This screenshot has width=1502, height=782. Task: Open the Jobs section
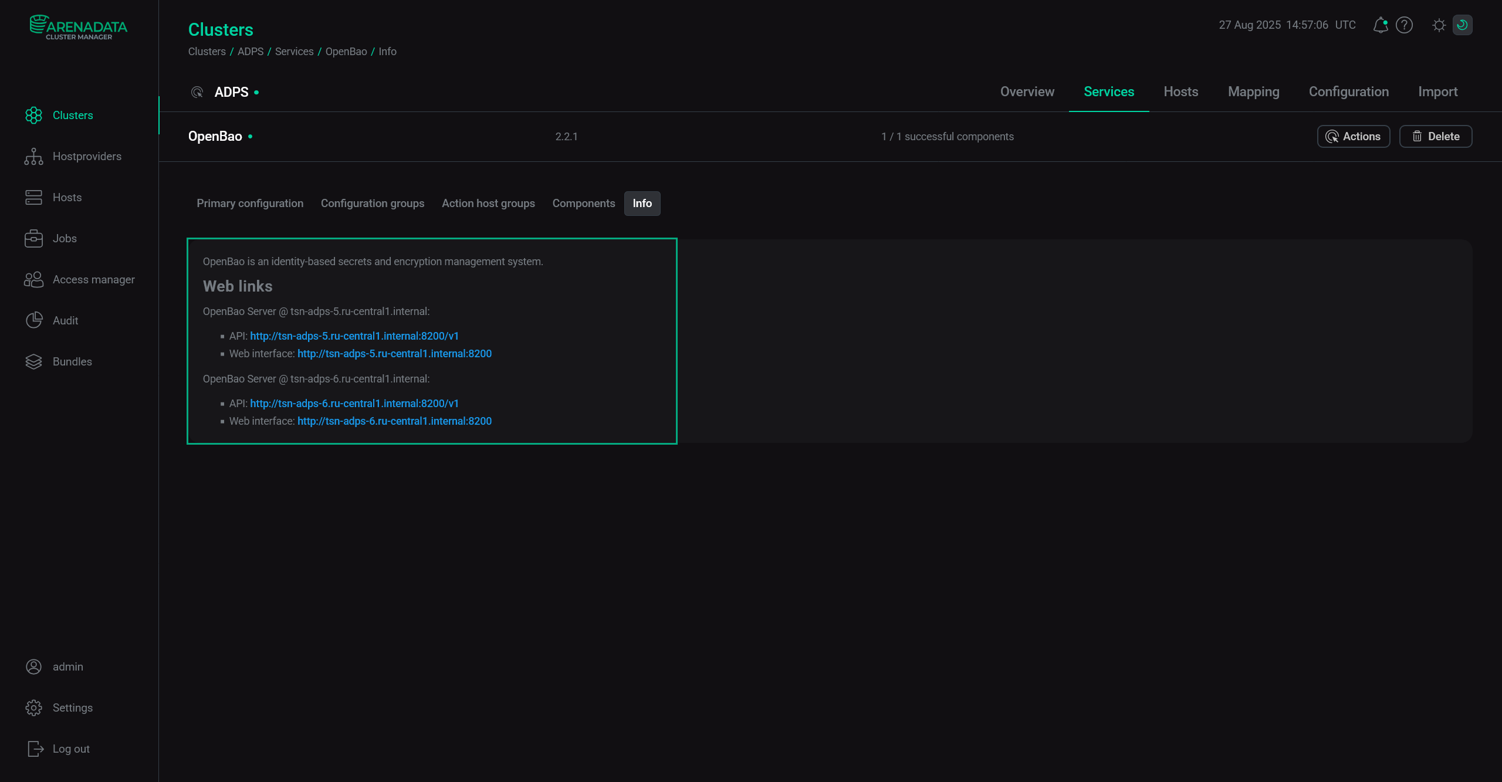point(65,238)
